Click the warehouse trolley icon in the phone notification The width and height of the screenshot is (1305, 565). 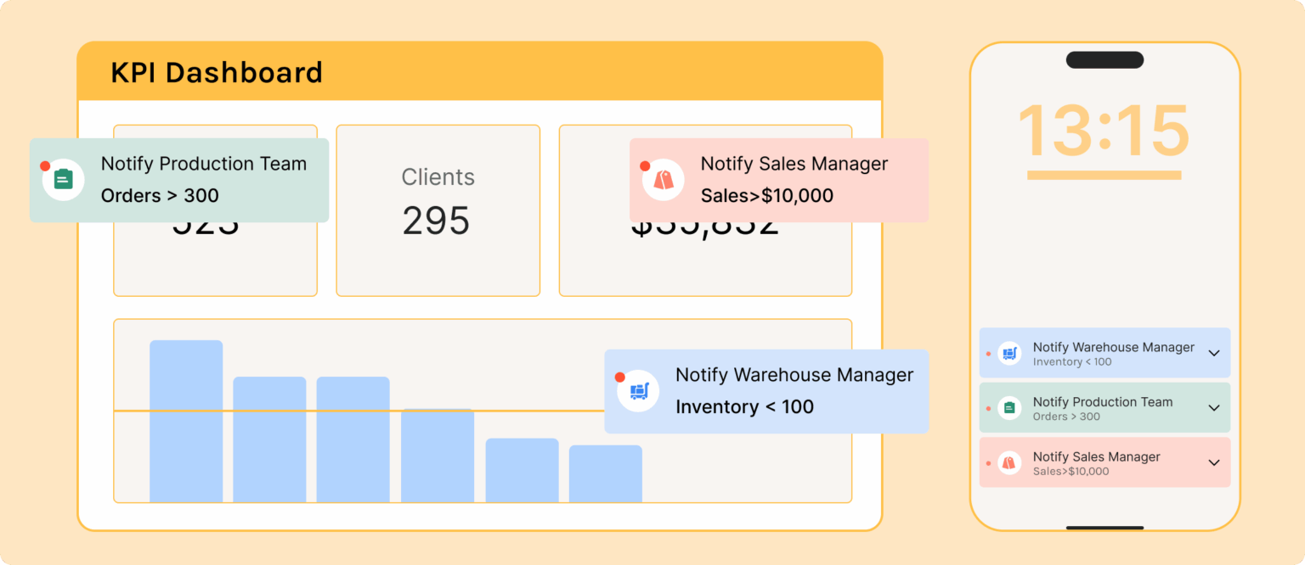click(1008, 353)
